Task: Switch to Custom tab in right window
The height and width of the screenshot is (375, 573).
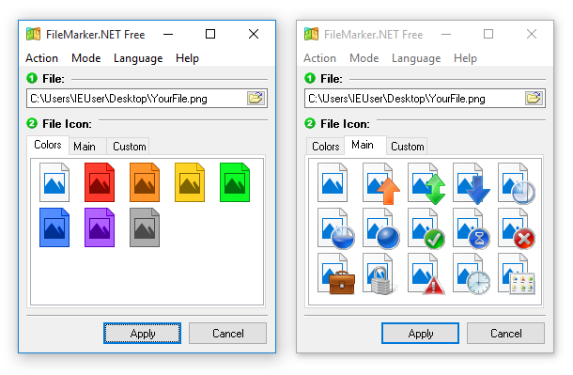Action: click(x=408, y=147)
